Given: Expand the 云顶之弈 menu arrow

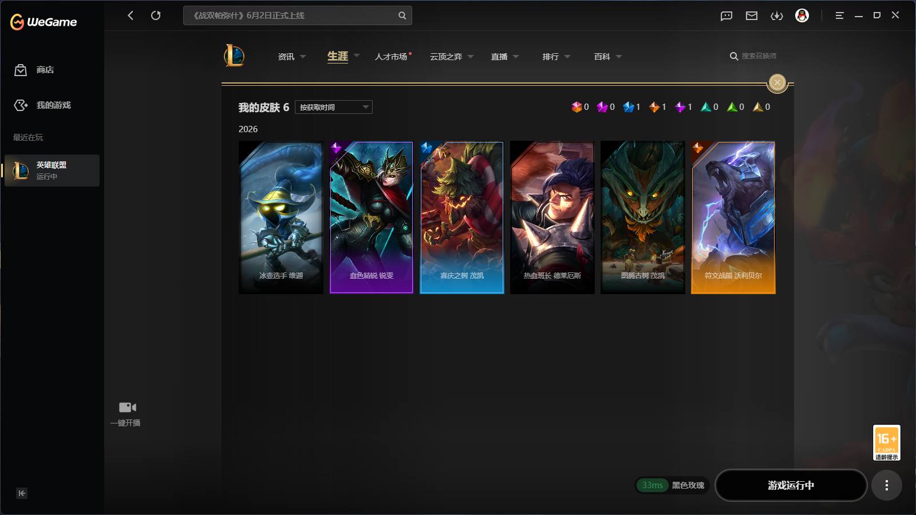Looking at the screenshot, I should [471, 57].
